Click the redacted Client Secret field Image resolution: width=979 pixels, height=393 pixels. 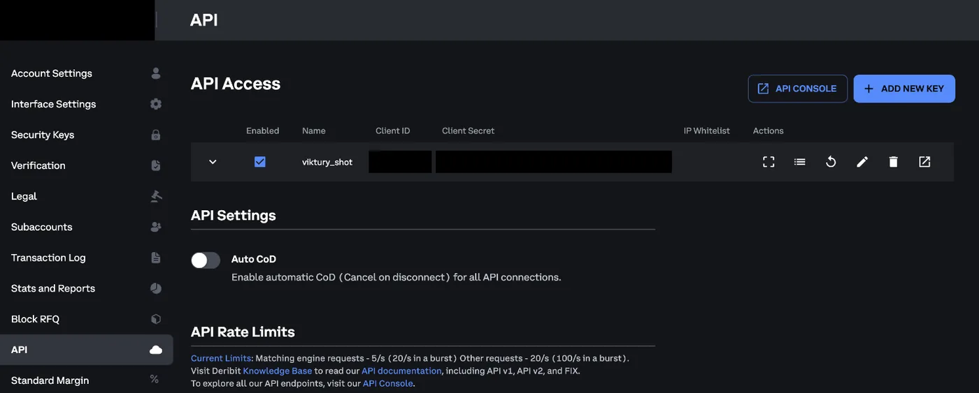click(554, 162)
